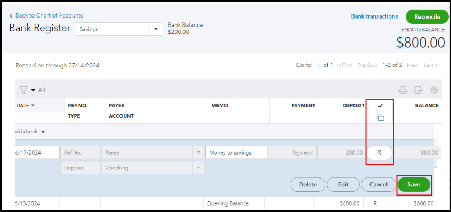Click the DEPOSIT column header
The image size is (451, 212).
click(x=353, y=106)
